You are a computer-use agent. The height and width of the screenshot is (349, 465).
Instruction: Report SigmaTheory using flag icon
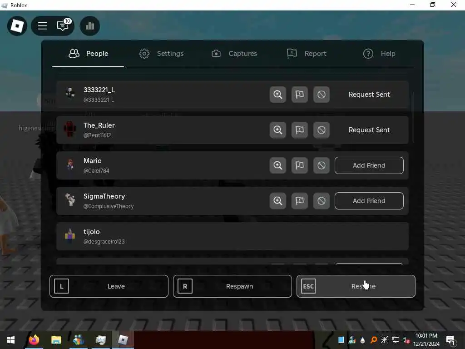coord(300,201)
